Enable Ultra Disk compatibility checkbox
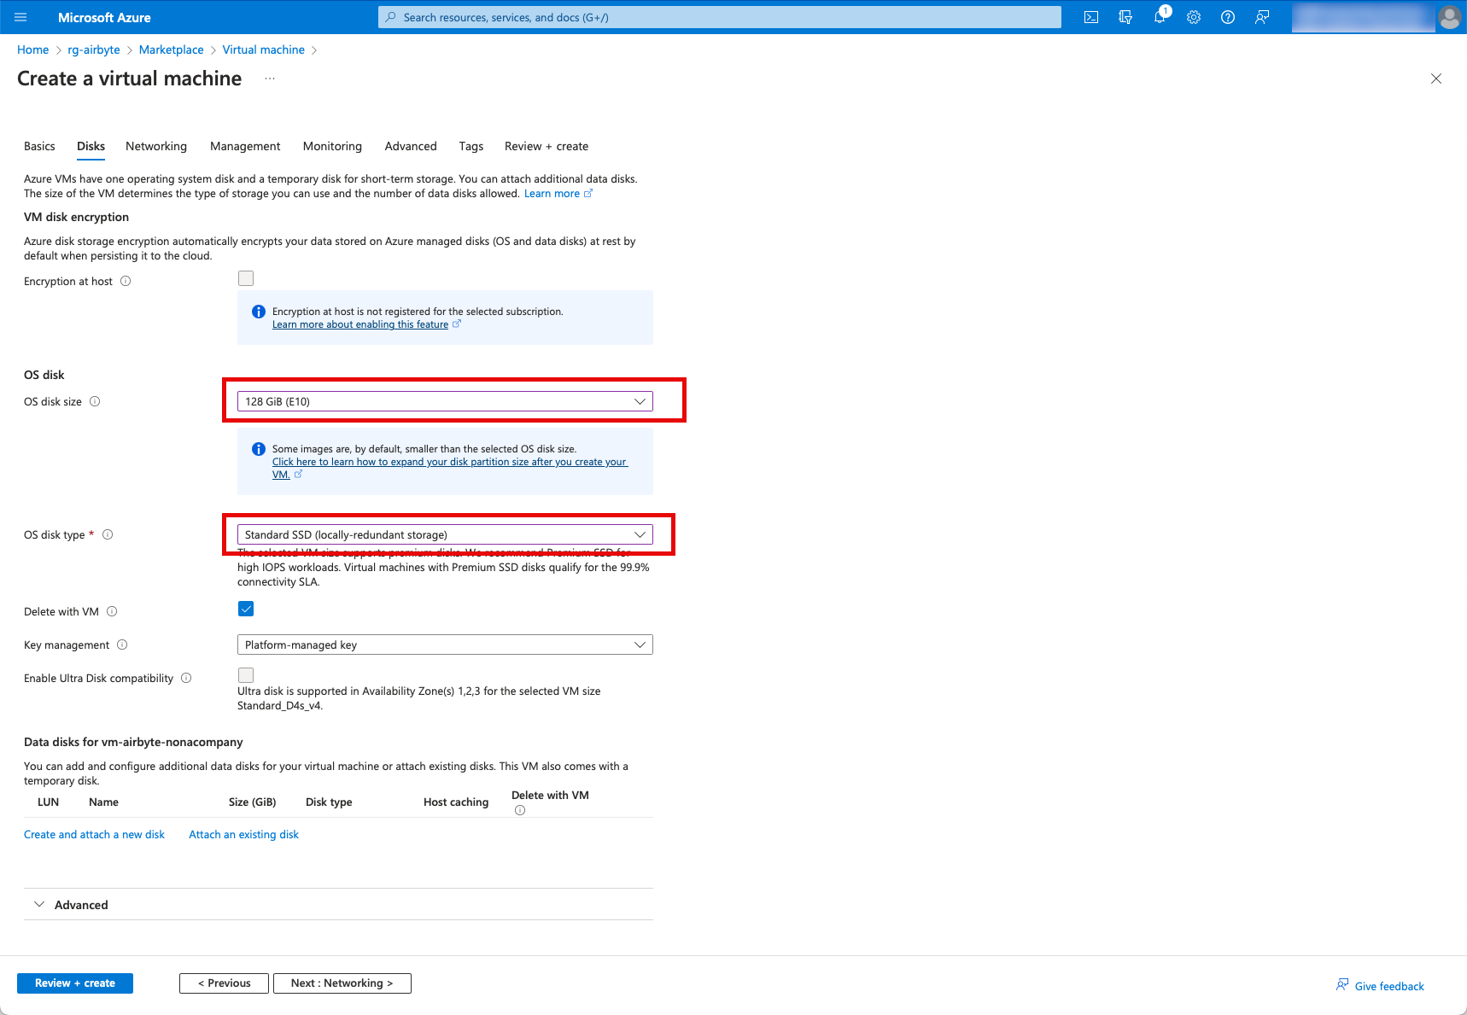The image size is (1467, 1015). tap(246, 675)
